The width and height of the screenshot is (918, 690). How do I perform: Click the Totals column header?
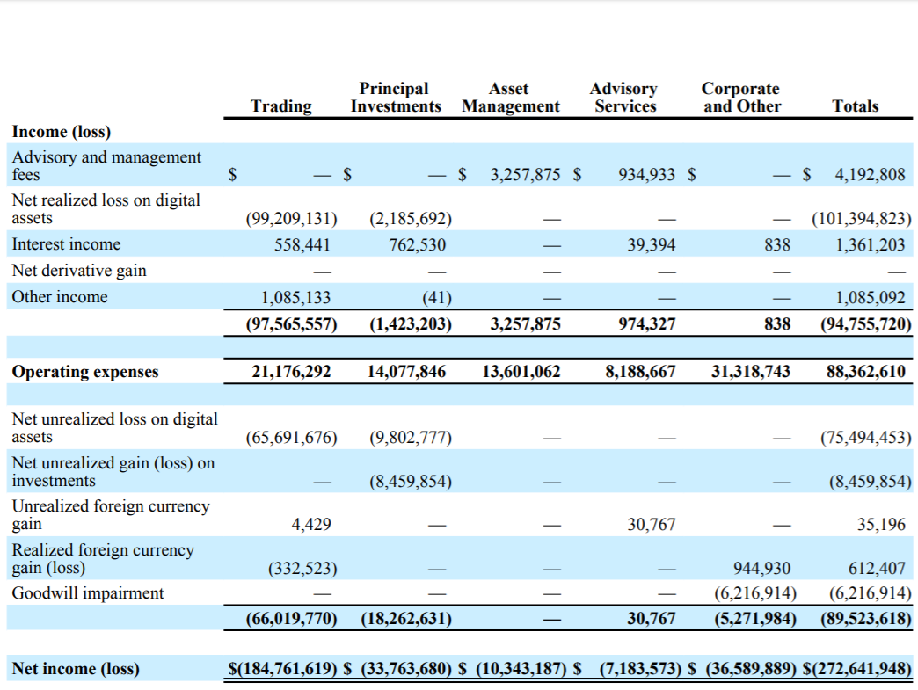[856, 106]
